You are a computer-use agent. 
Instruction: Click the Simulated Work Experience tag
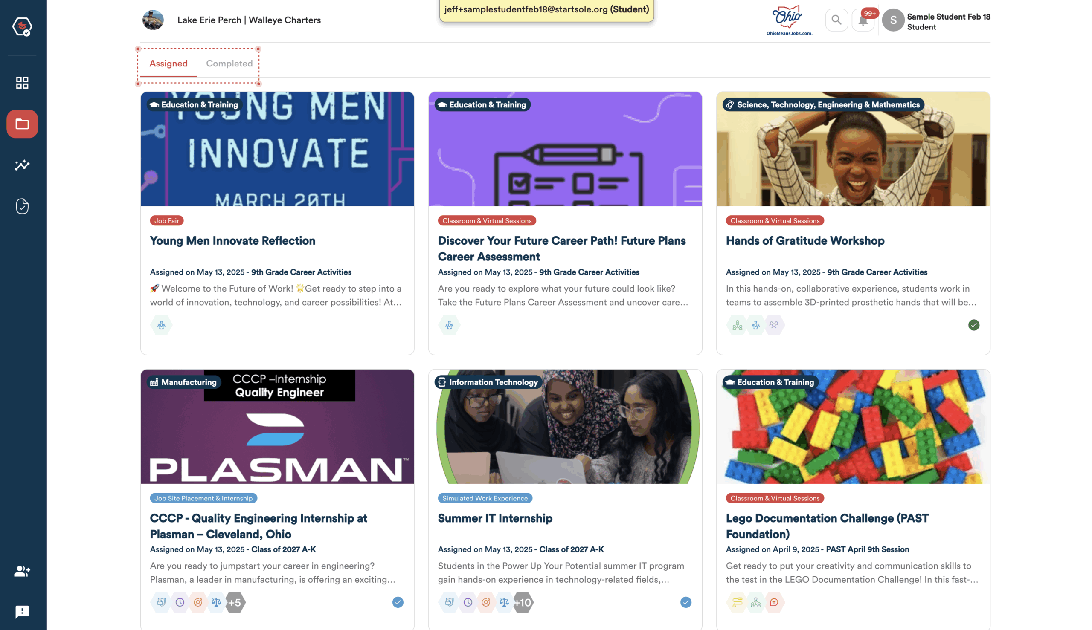click(485, 498)
